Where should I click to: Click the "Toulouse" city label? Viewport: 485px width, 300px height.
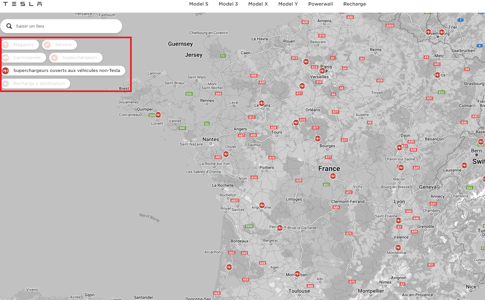click(x=299, y=291)
